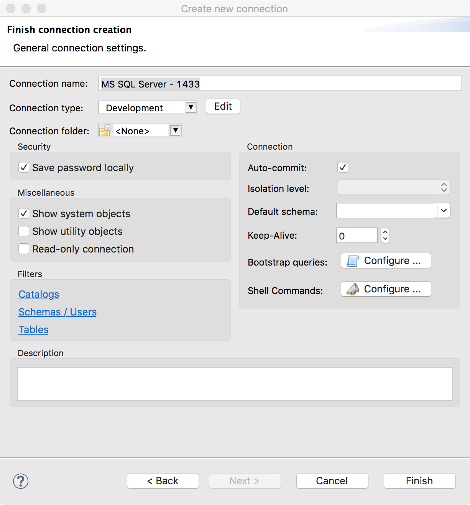Click the help question mark icon
The image size is (470, 505).
21,481
